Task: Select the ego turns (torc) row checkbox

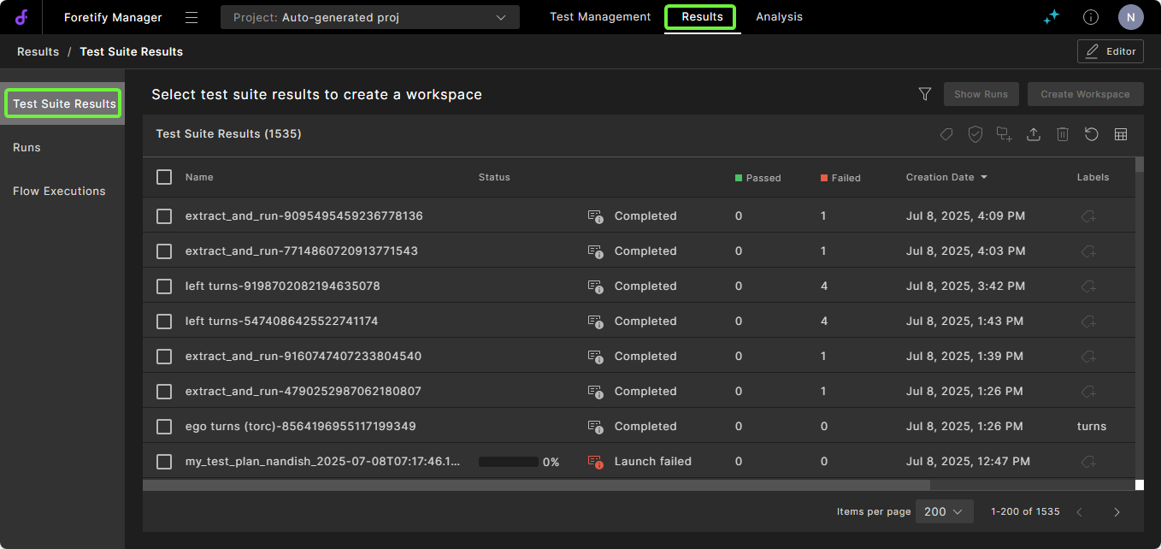Action: click(x=164, y=427)
